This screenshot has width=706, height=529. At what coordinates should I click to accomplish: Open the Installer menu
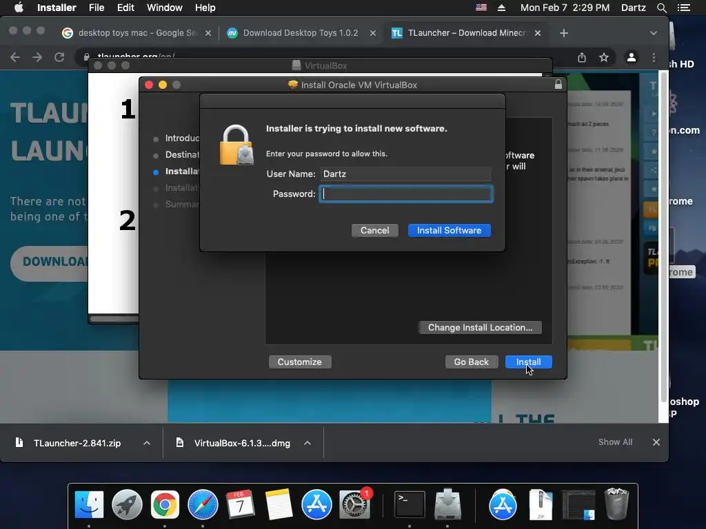57,8
